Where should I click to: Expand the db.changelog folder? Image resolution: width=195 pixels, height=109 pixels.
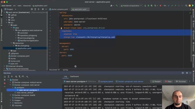click(x=13, y=46)
